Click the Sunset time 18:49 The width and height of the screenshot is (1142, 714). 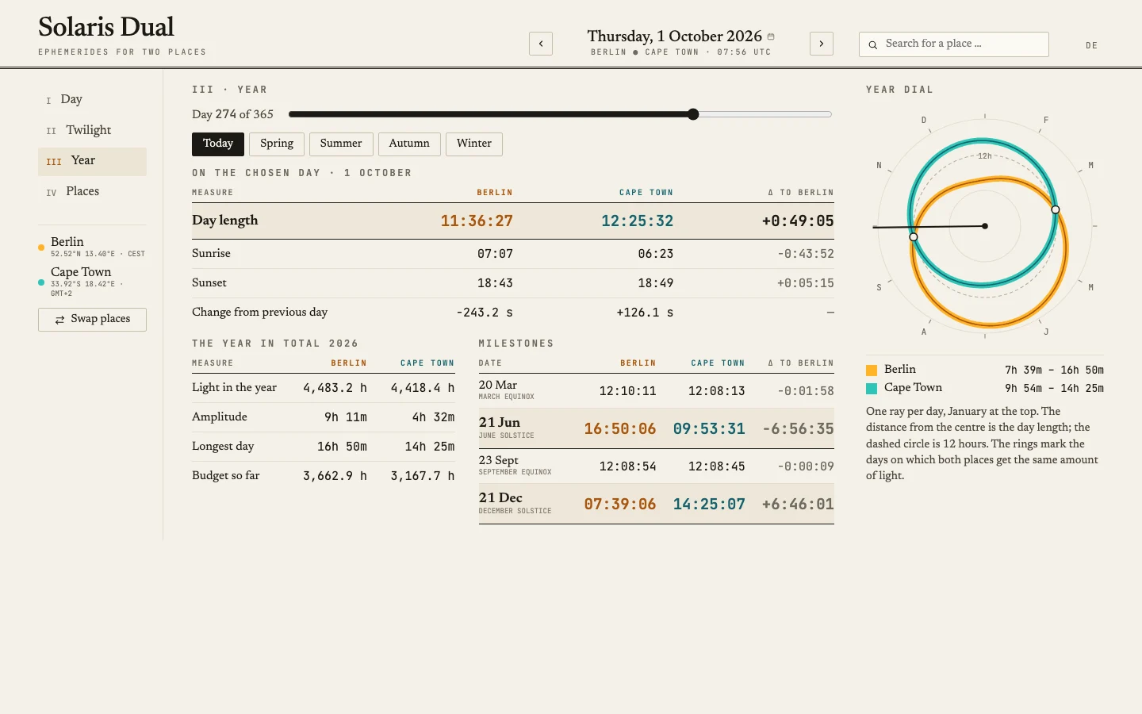coord(656,283)
